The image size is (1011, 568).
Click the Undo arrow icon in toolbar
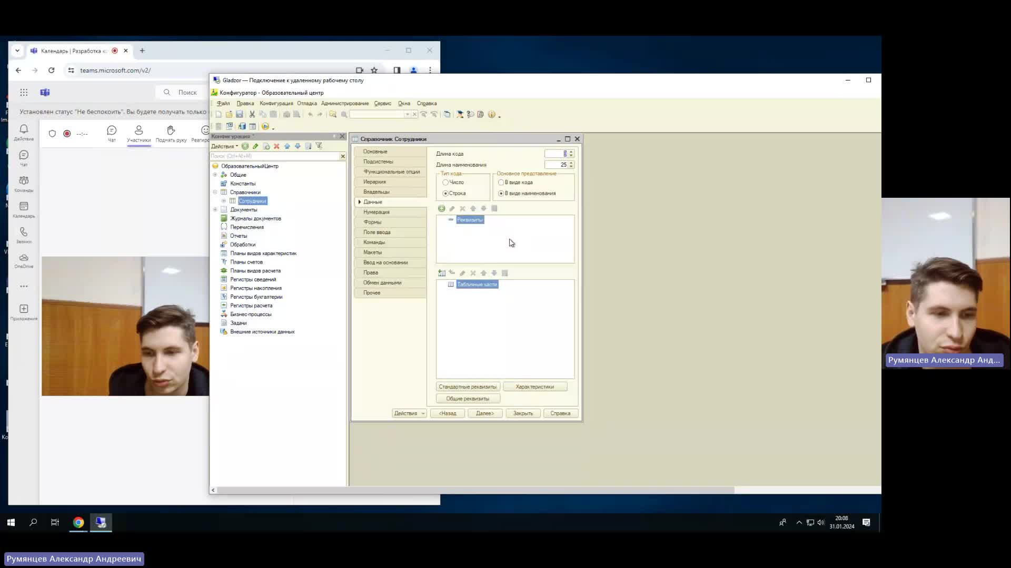pyautogui.click(x=310, y=115)
